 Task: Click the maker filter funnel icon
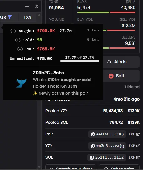pos(10,17)
